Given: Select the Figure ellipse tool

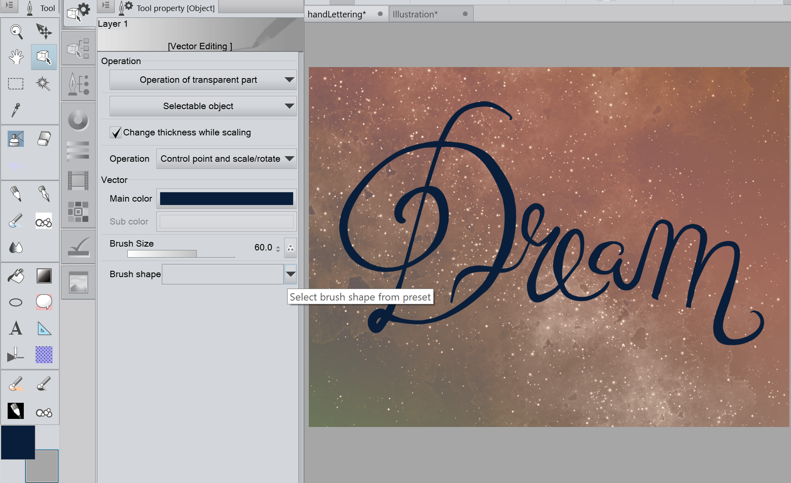Looking at the screenshot, I should coord(16,302).
